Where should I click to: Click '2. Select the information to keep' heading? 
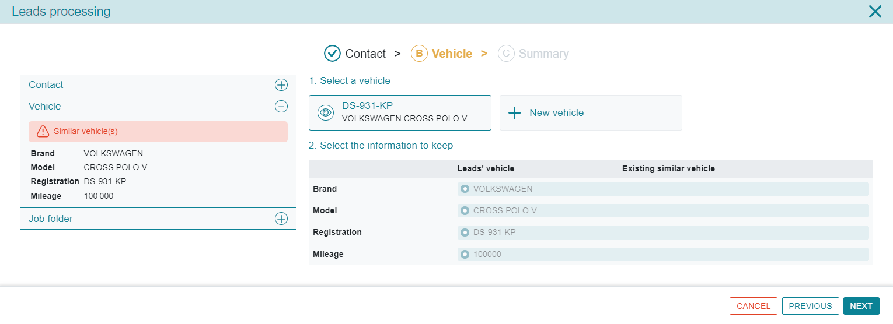[x=381, y=145]
